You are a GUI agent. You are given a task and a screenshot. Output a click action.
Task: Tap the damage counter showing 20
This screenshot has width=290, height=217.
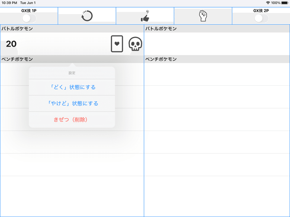11,43
